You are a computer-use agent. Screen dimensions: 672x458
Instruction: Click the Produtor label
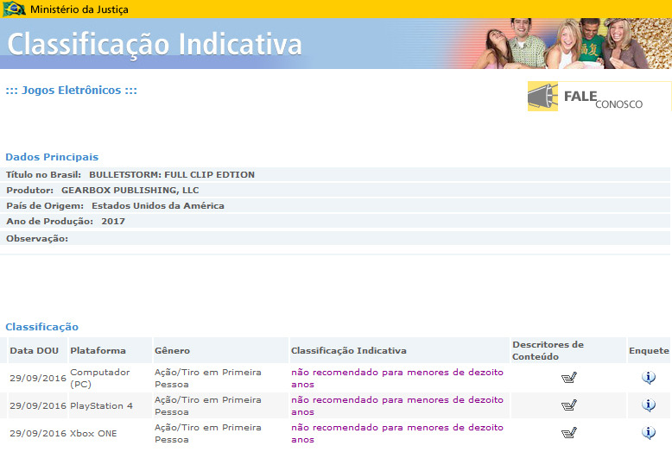point(29,190)
